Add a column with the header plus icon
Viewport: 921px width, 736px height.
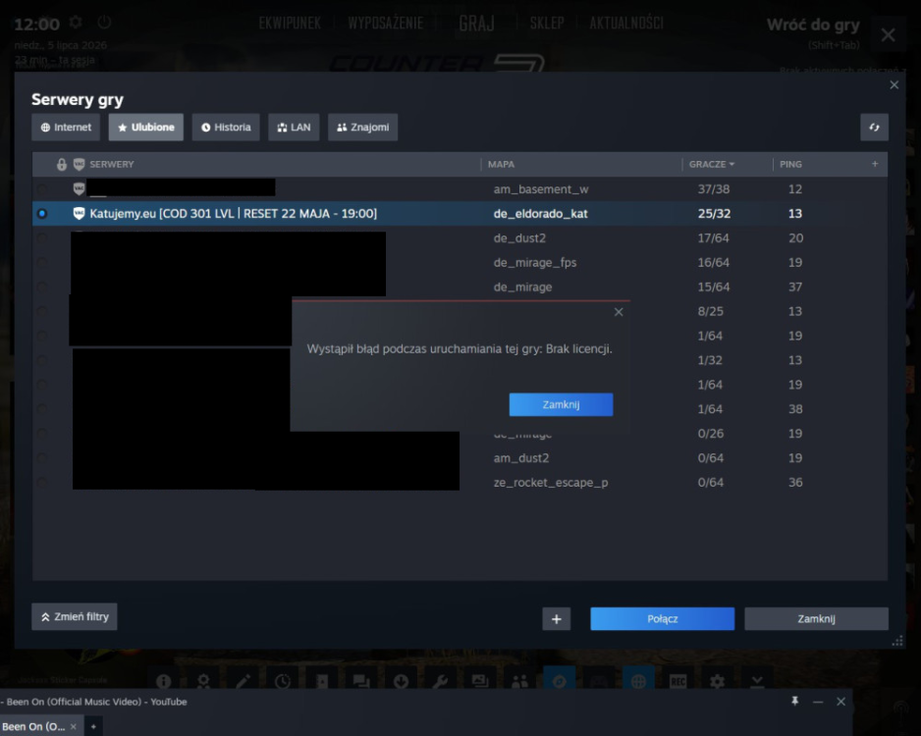click(x=875, y=164)
